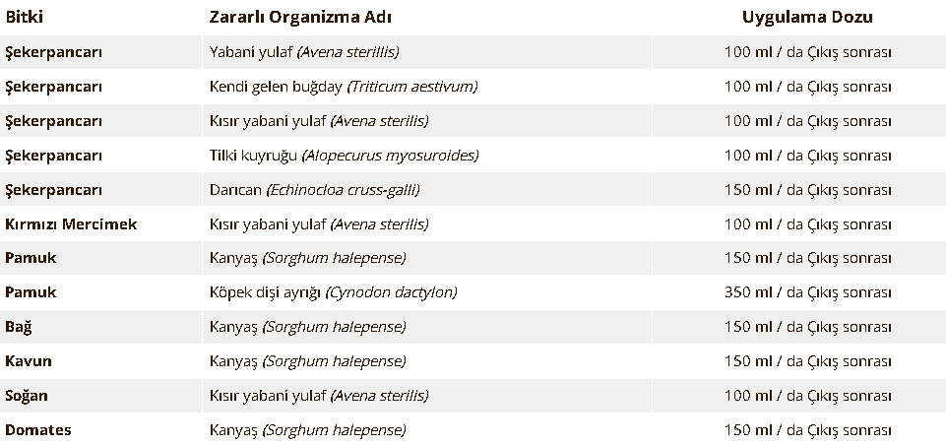
Task: Select the Şekerpancarı cell in Tilki kuyruğu row
Action: pos(53,156)
